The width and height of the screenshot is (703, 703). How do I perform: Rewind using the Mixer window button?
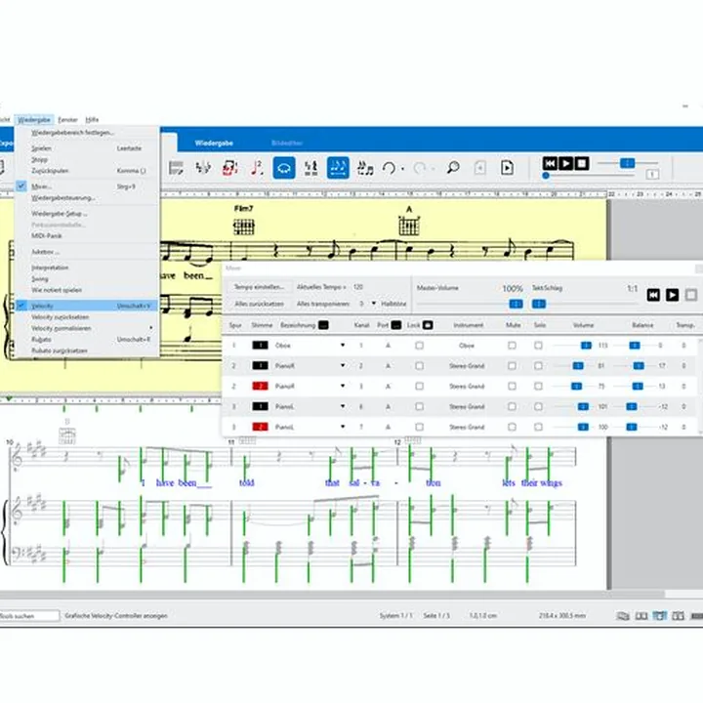point(653,295)
